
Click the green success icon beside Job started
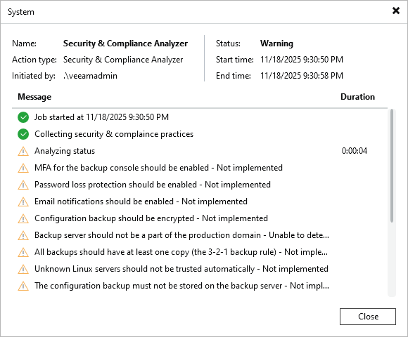pyautogui.click(x=23, y=117)
